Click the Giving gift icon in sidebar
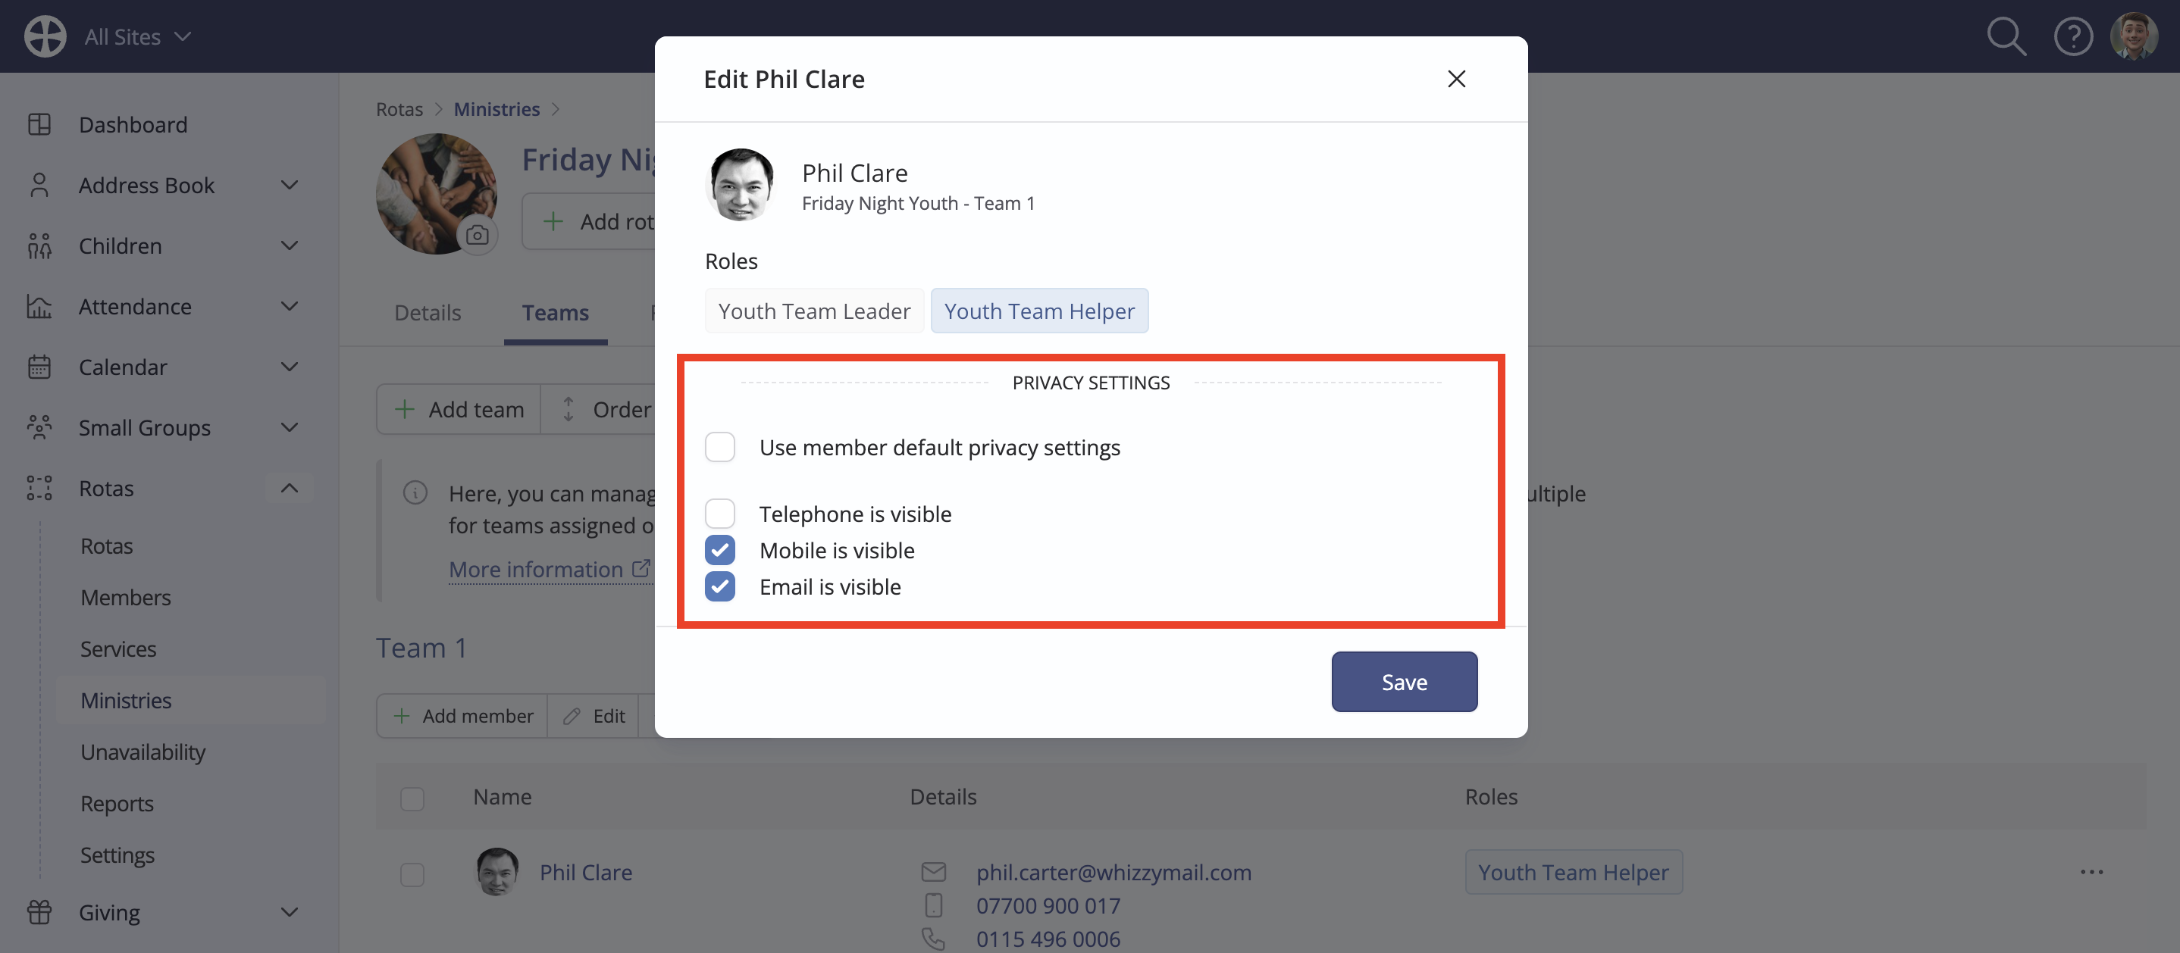This screenshot has width=2180, height=953. 39,911
